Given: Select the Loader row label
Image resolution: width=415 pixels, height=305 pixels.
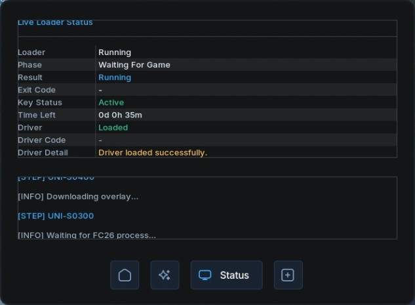Looking at the screenshot, I should 31,52.
